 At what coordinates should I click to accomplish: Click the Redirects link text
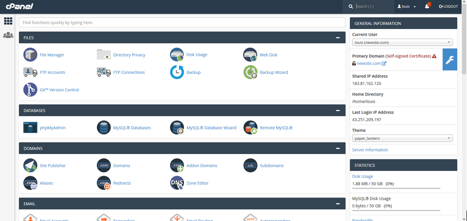(122, 183)
